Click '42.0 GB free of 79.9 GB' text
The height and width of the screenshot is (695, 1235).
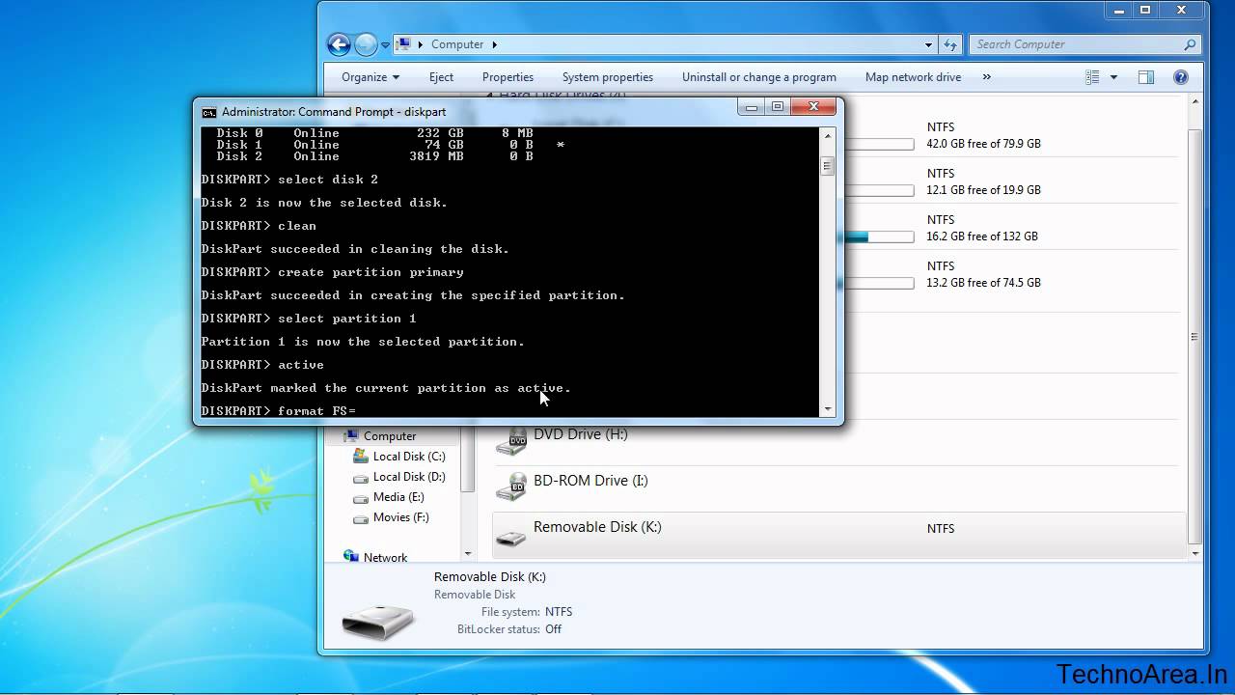pos(984,144)
